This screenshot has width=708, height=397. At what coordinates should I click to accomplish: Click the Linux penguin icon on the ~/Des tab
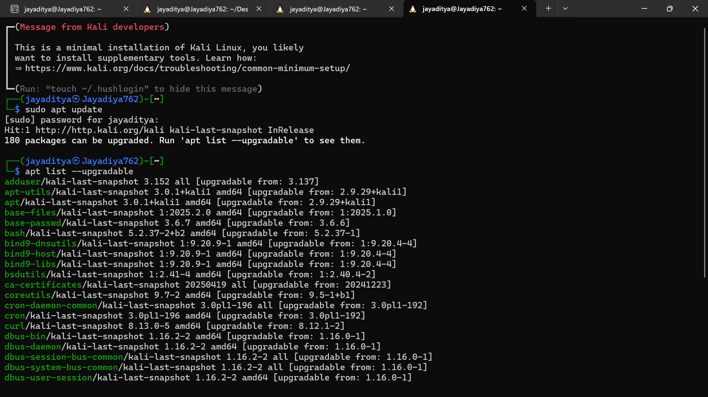147,9
